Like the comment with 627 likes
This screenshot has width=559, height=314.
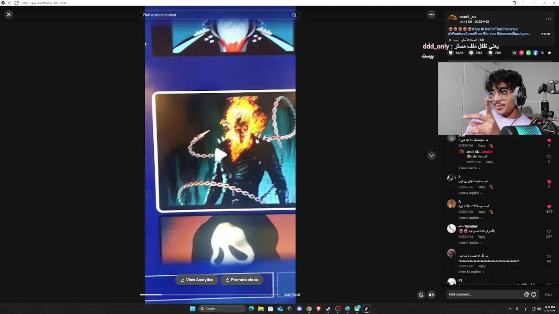[549, 232]
